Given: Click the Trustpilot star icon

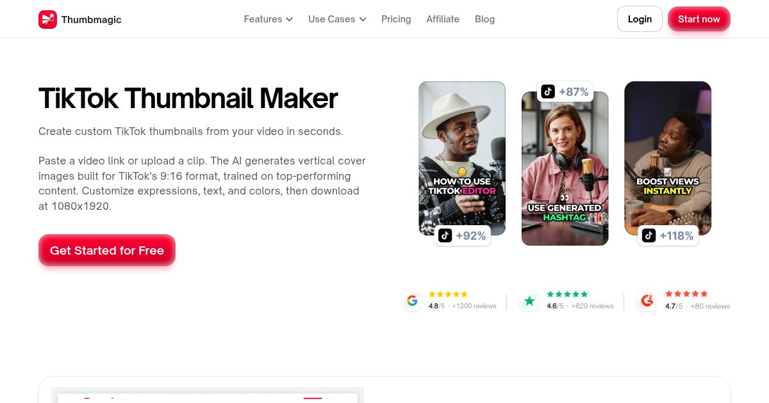Looking at the screenshot, I should coord(529,301).
